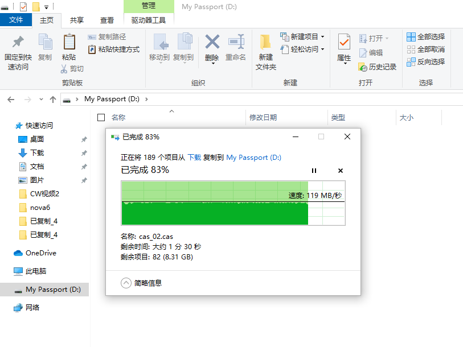Select OneDrive in the navigation pane
The image size is (463, 347).
click(40, 253)
